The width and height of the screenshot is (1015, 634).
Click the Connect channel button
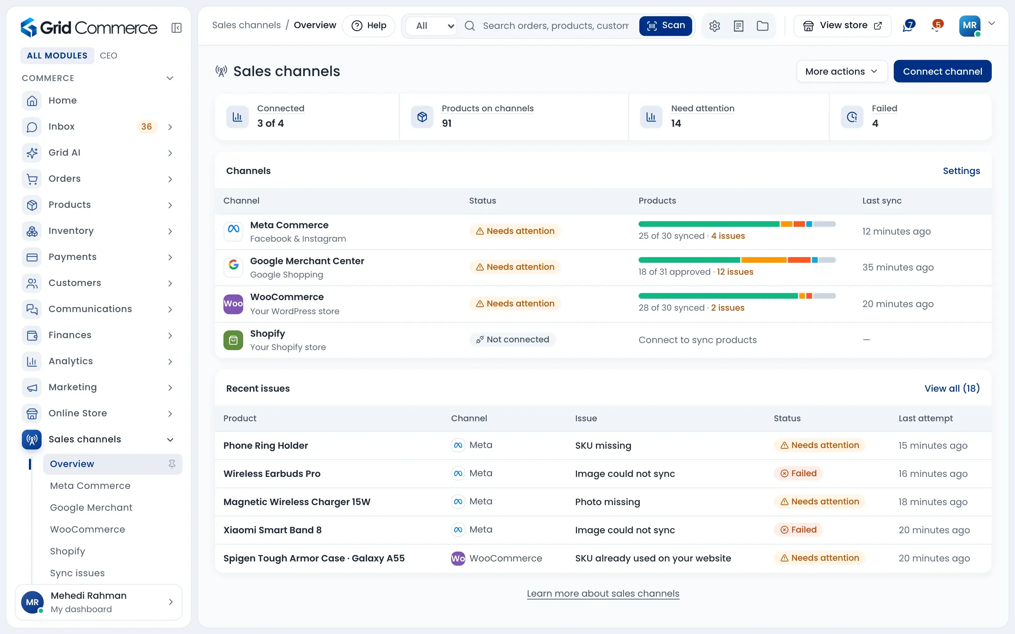[x=942, y=71]
